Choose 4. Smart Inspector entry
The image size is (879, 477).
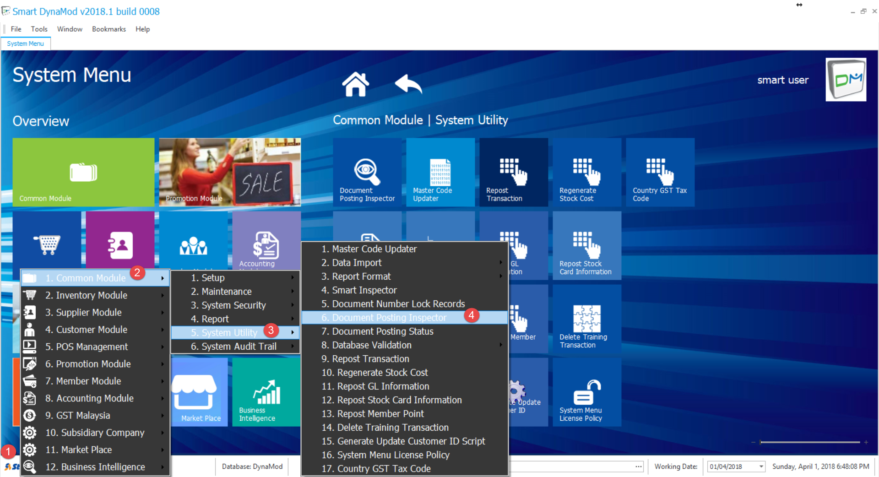click(x=405, y=290)
